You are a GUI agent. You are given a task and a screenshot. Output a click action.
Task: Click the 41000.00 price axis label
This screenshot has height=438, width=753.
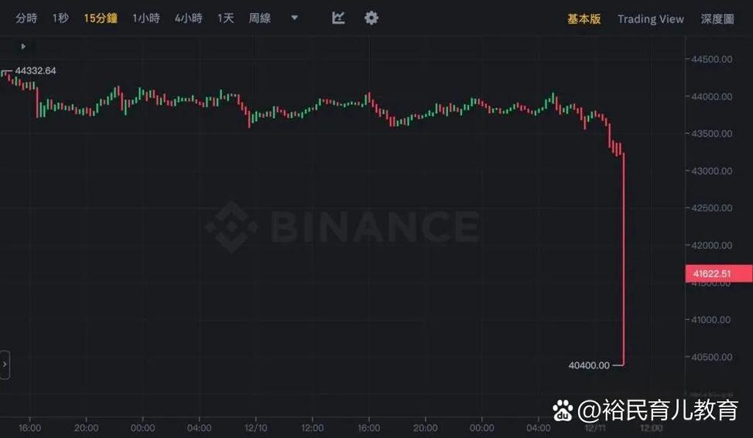coord(712,319)
